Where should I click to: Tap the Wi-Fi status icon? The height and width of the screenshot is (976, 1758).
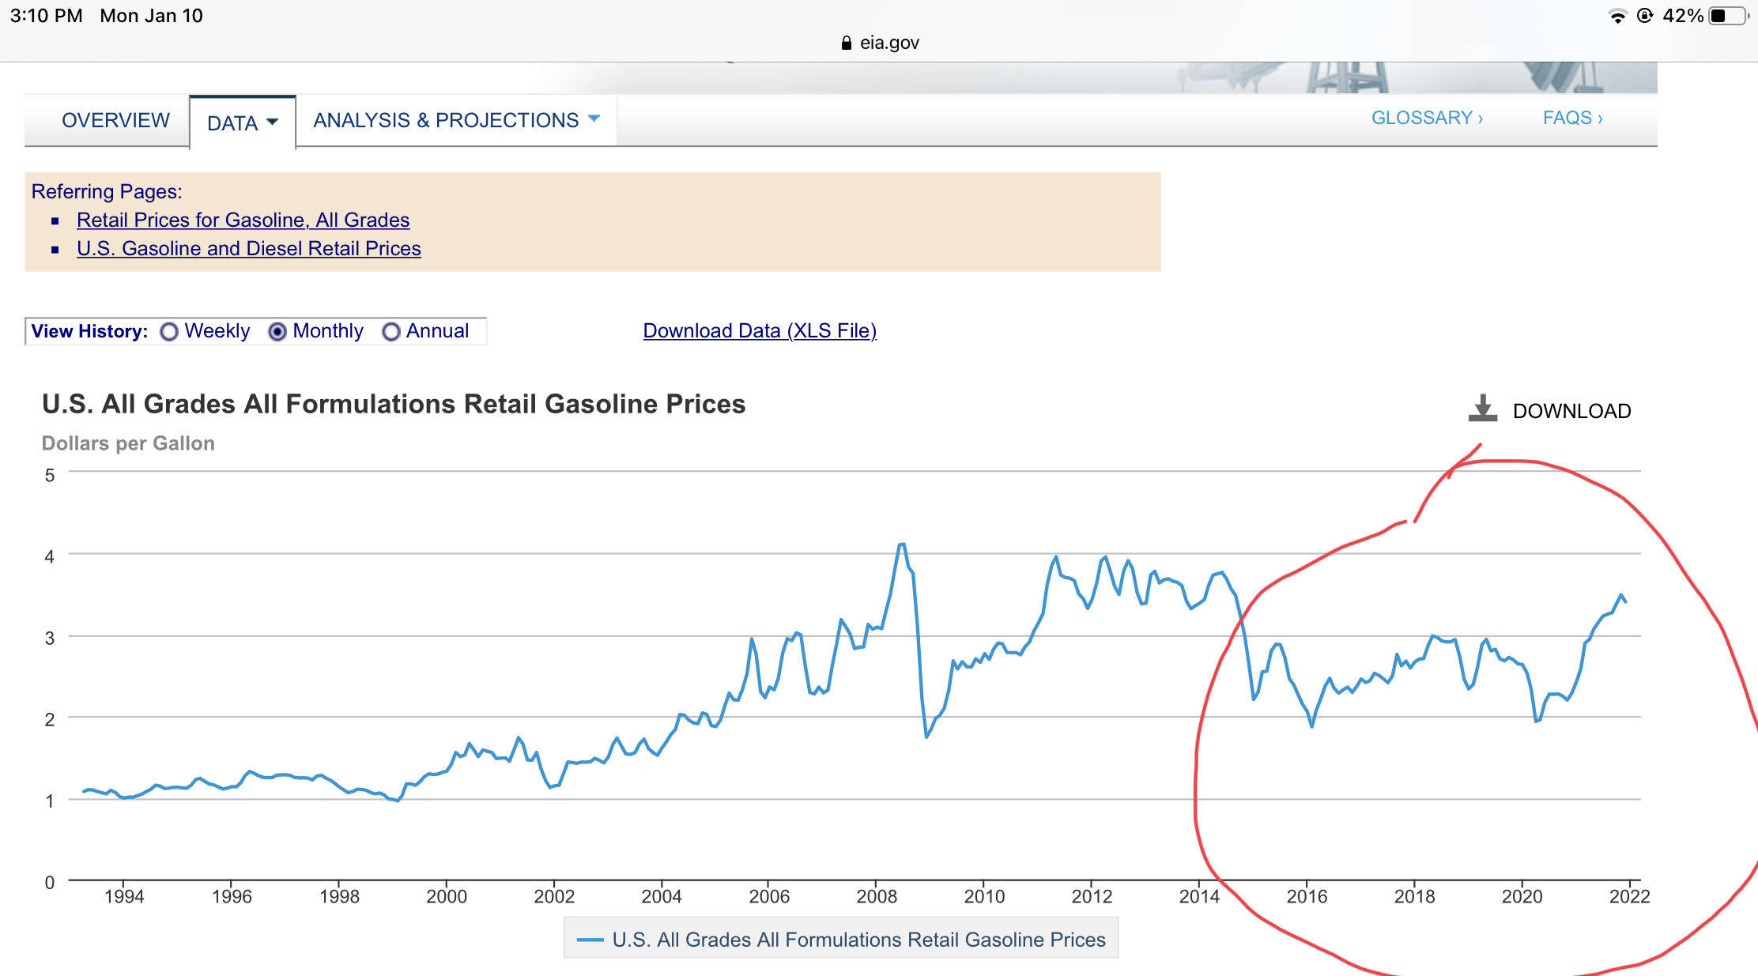coord(1617,17)
